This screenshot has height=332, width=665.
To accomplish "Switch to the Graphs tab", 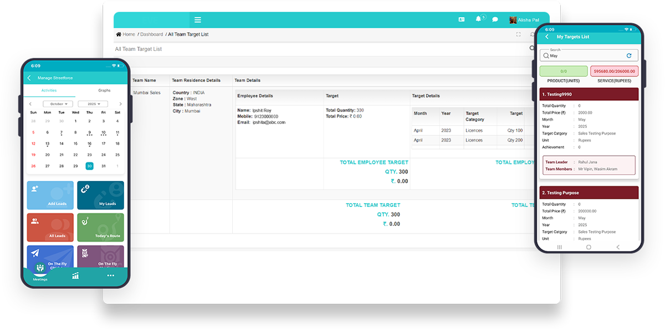I will point(104,90).
